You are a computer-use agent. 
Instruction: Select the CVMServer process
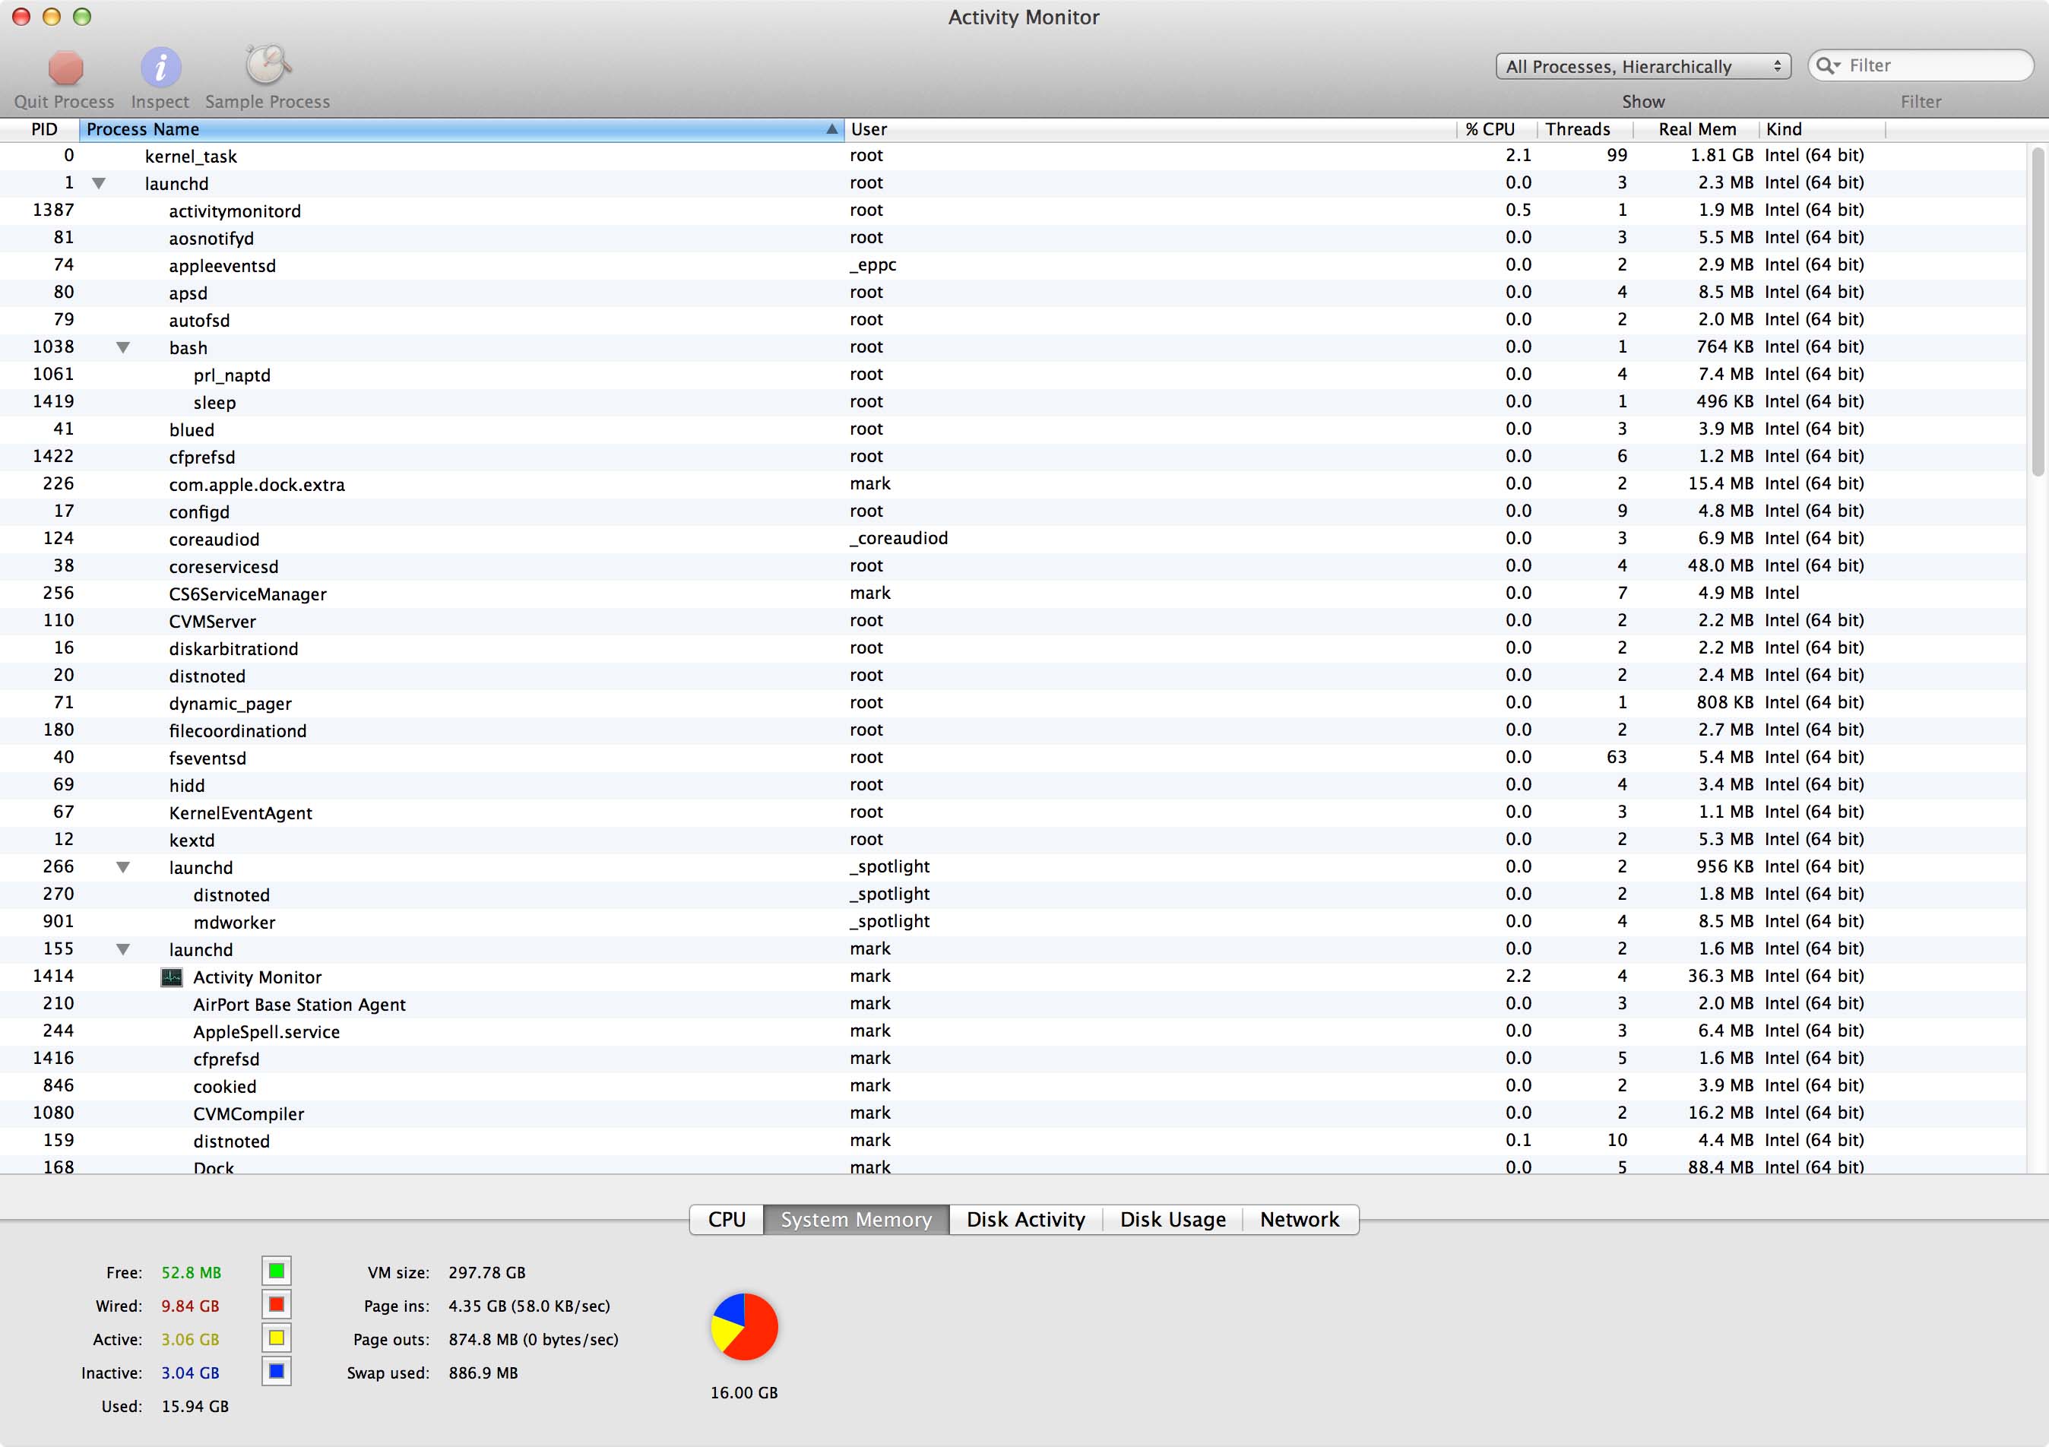[1013, 621]
